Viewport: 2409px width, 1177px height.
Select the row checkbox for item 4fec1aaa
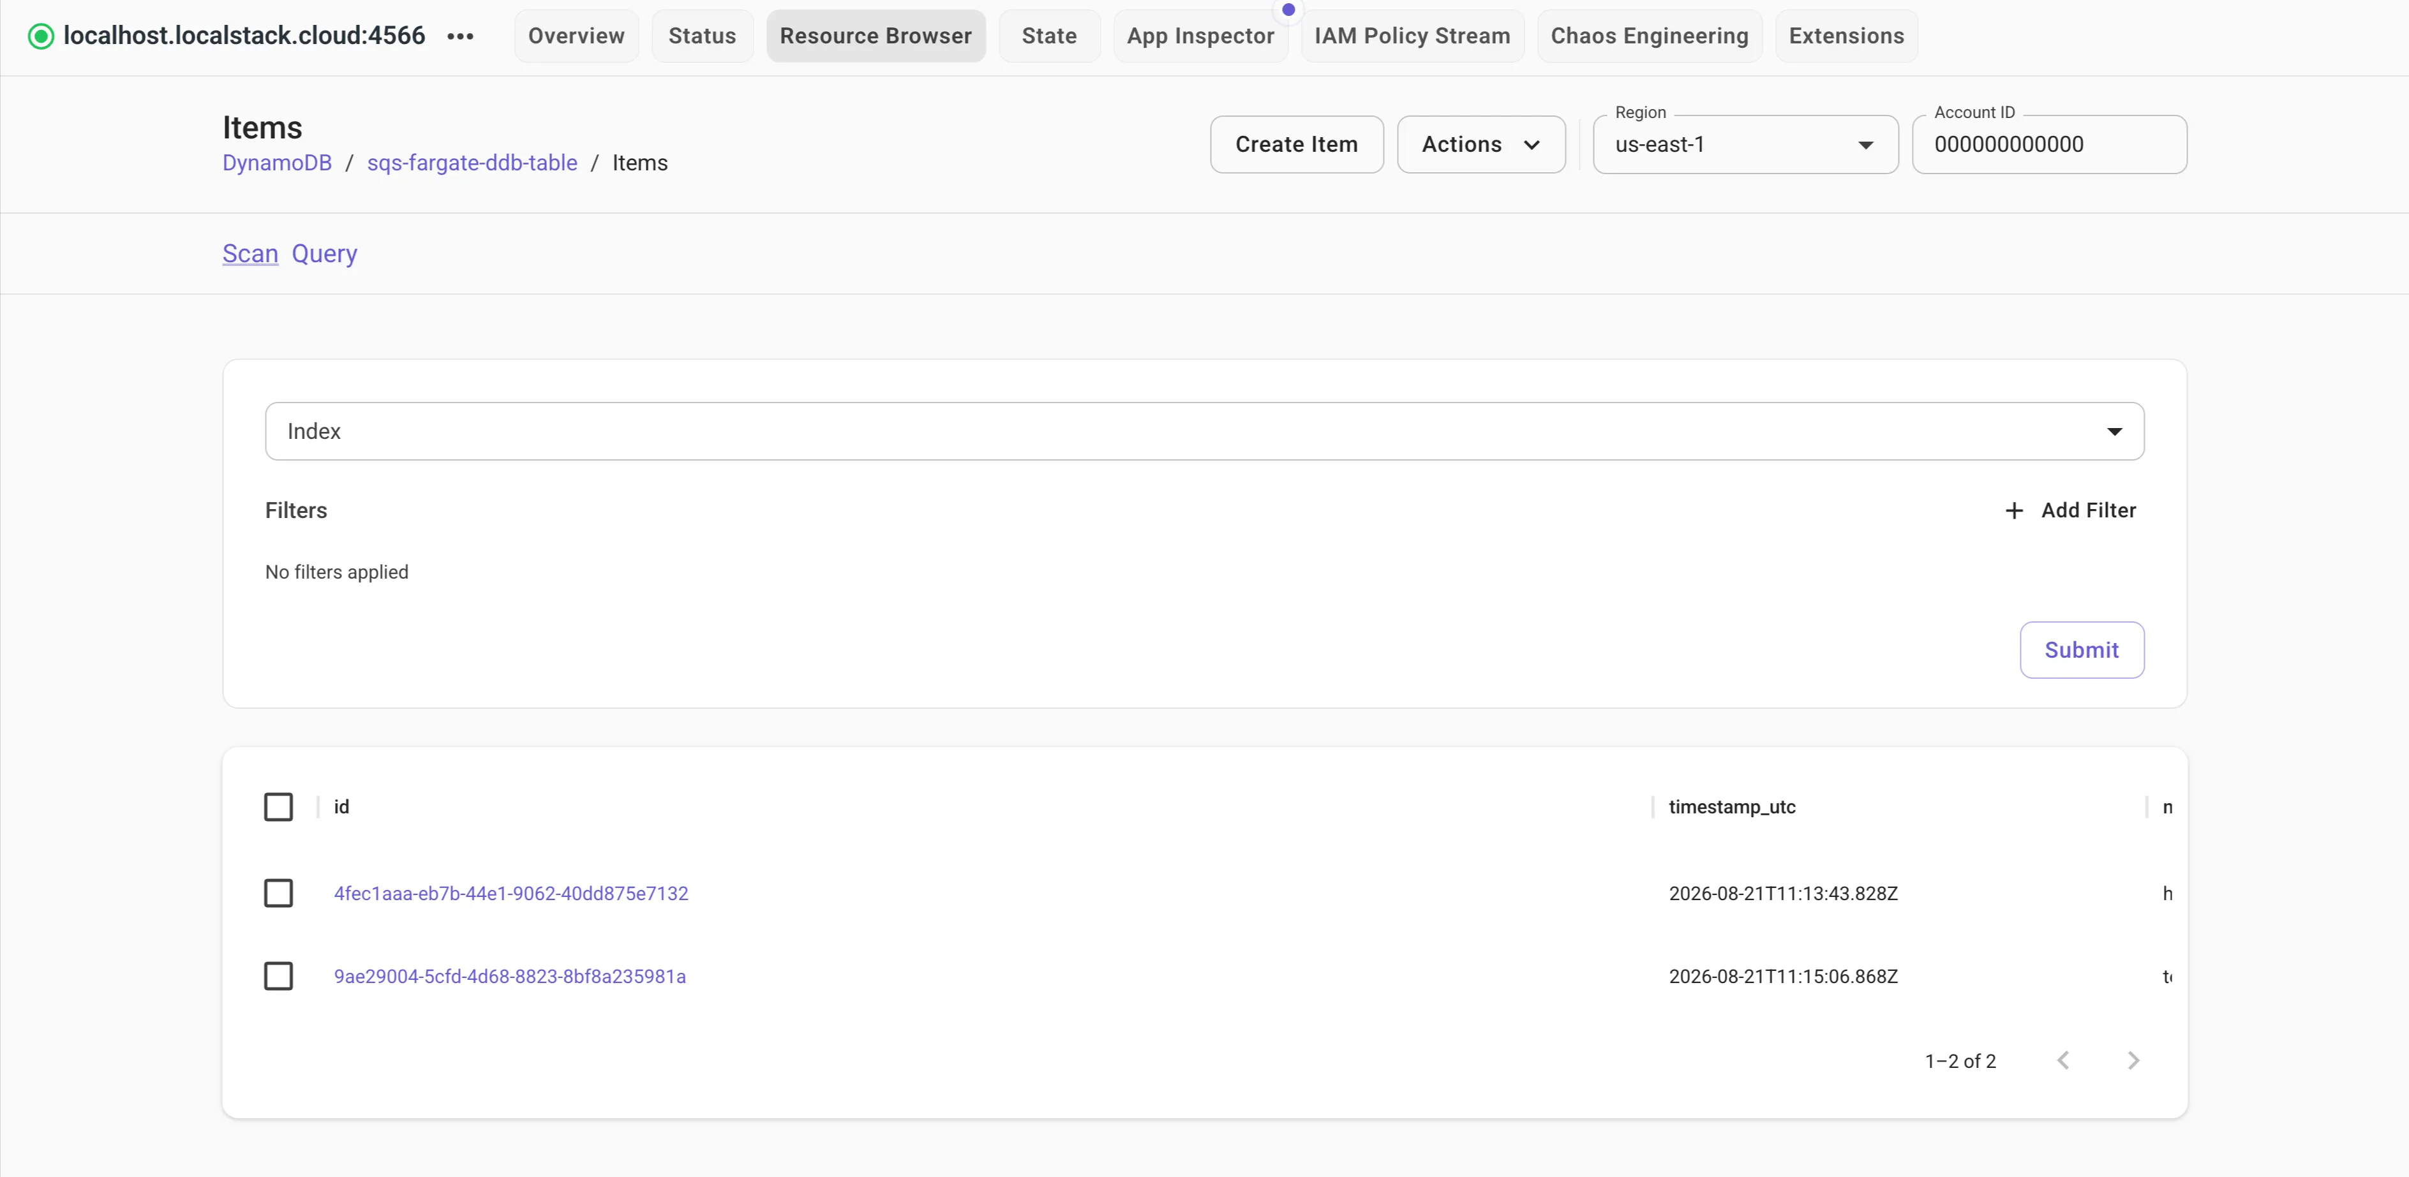pos(279,893)
